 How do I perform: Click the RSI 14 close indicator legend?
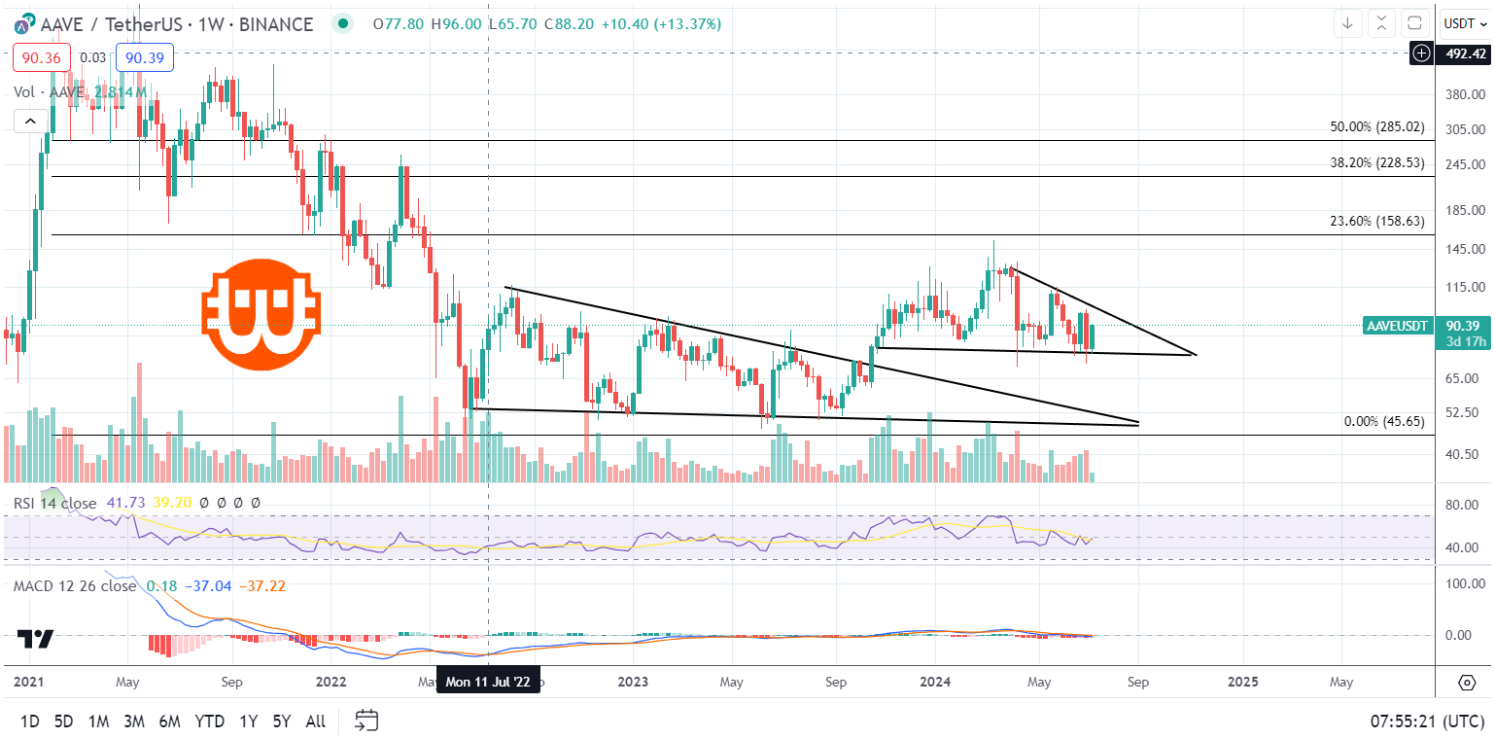[x=54, y=503]
